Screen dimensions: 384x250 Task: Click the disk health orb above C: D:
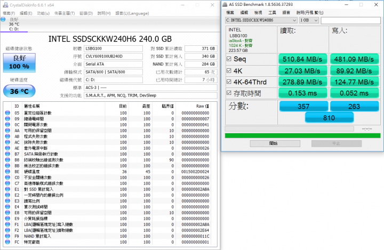click(3, 20)
